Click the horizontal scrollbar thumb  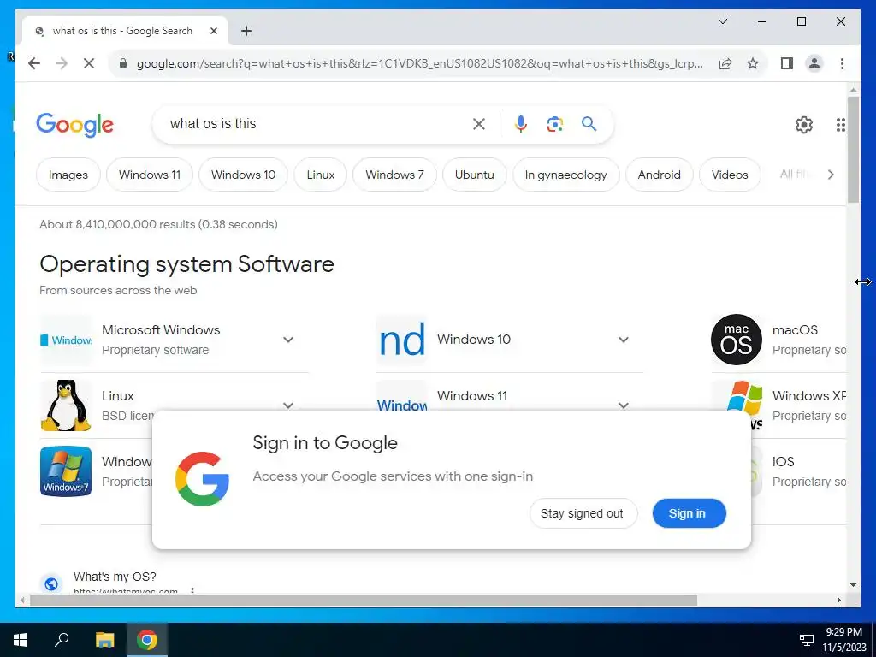(x=363, y=600)
